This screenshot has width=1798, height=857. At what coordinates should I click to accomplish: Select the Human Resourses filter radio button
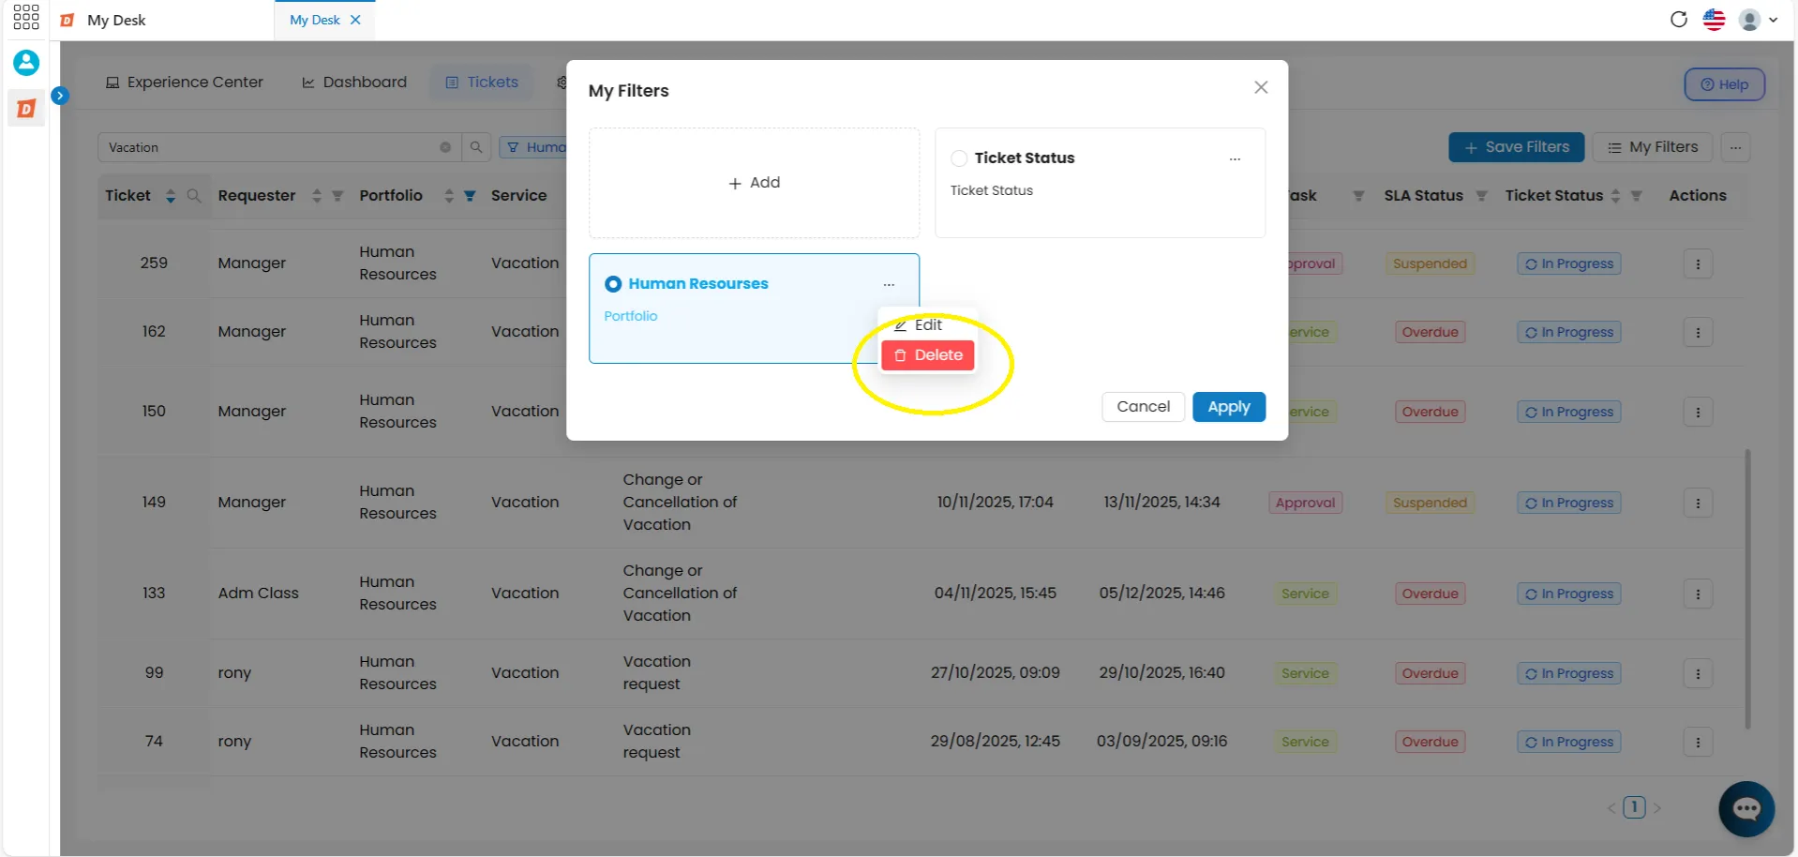(613, 284)
